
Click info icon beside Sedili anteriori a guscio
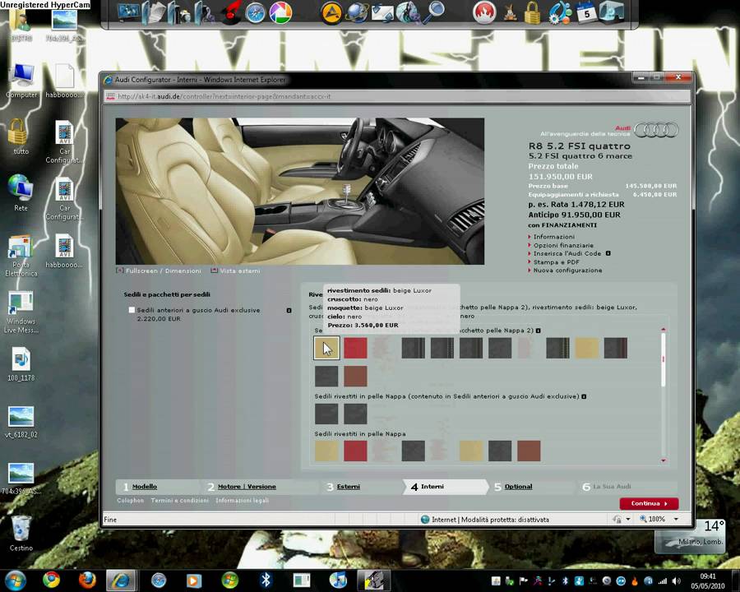[289, 311]
